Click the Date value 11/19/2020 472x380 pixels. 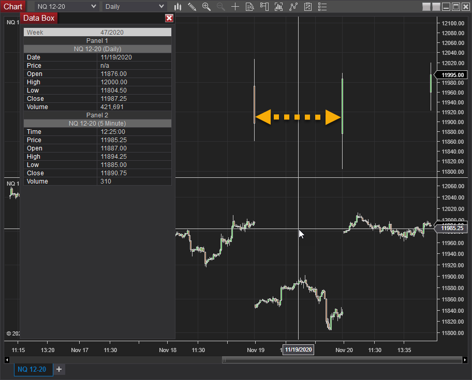tap(116, 57)
